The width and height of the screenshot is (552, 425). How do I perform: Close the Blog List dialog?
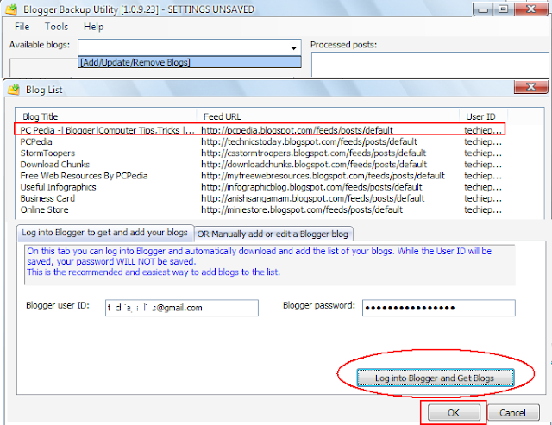(531, 86)
